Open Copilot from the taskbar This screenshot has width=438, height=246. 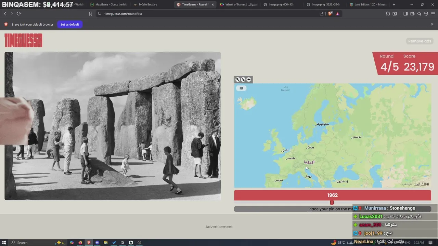pyautogui.click(x=72, y=243)
